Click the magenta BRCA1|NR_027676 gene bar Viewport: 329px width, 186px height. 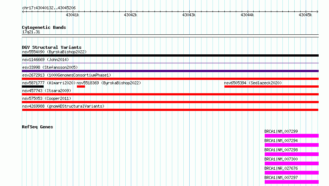pyautogui.click(x=292, y=173)
